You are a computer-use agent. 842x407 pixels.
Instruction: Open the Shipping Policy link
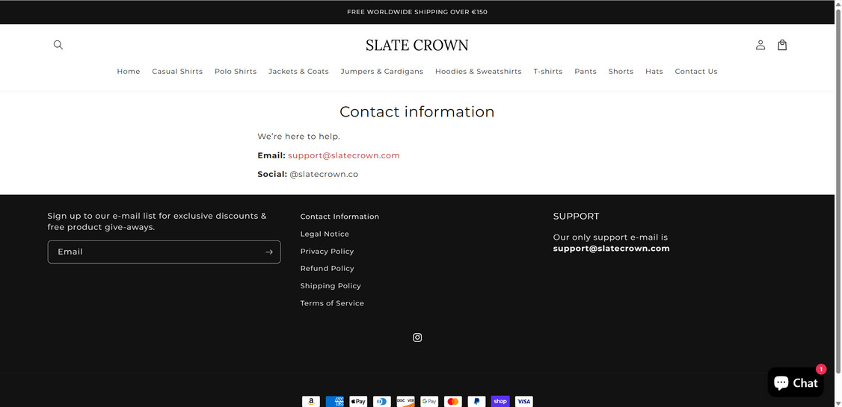coord(331,286)
